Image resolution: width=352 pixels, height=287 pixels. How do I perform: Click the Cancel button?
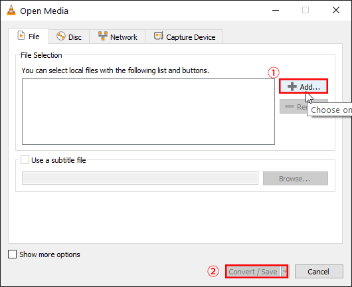tap(319, 272)
